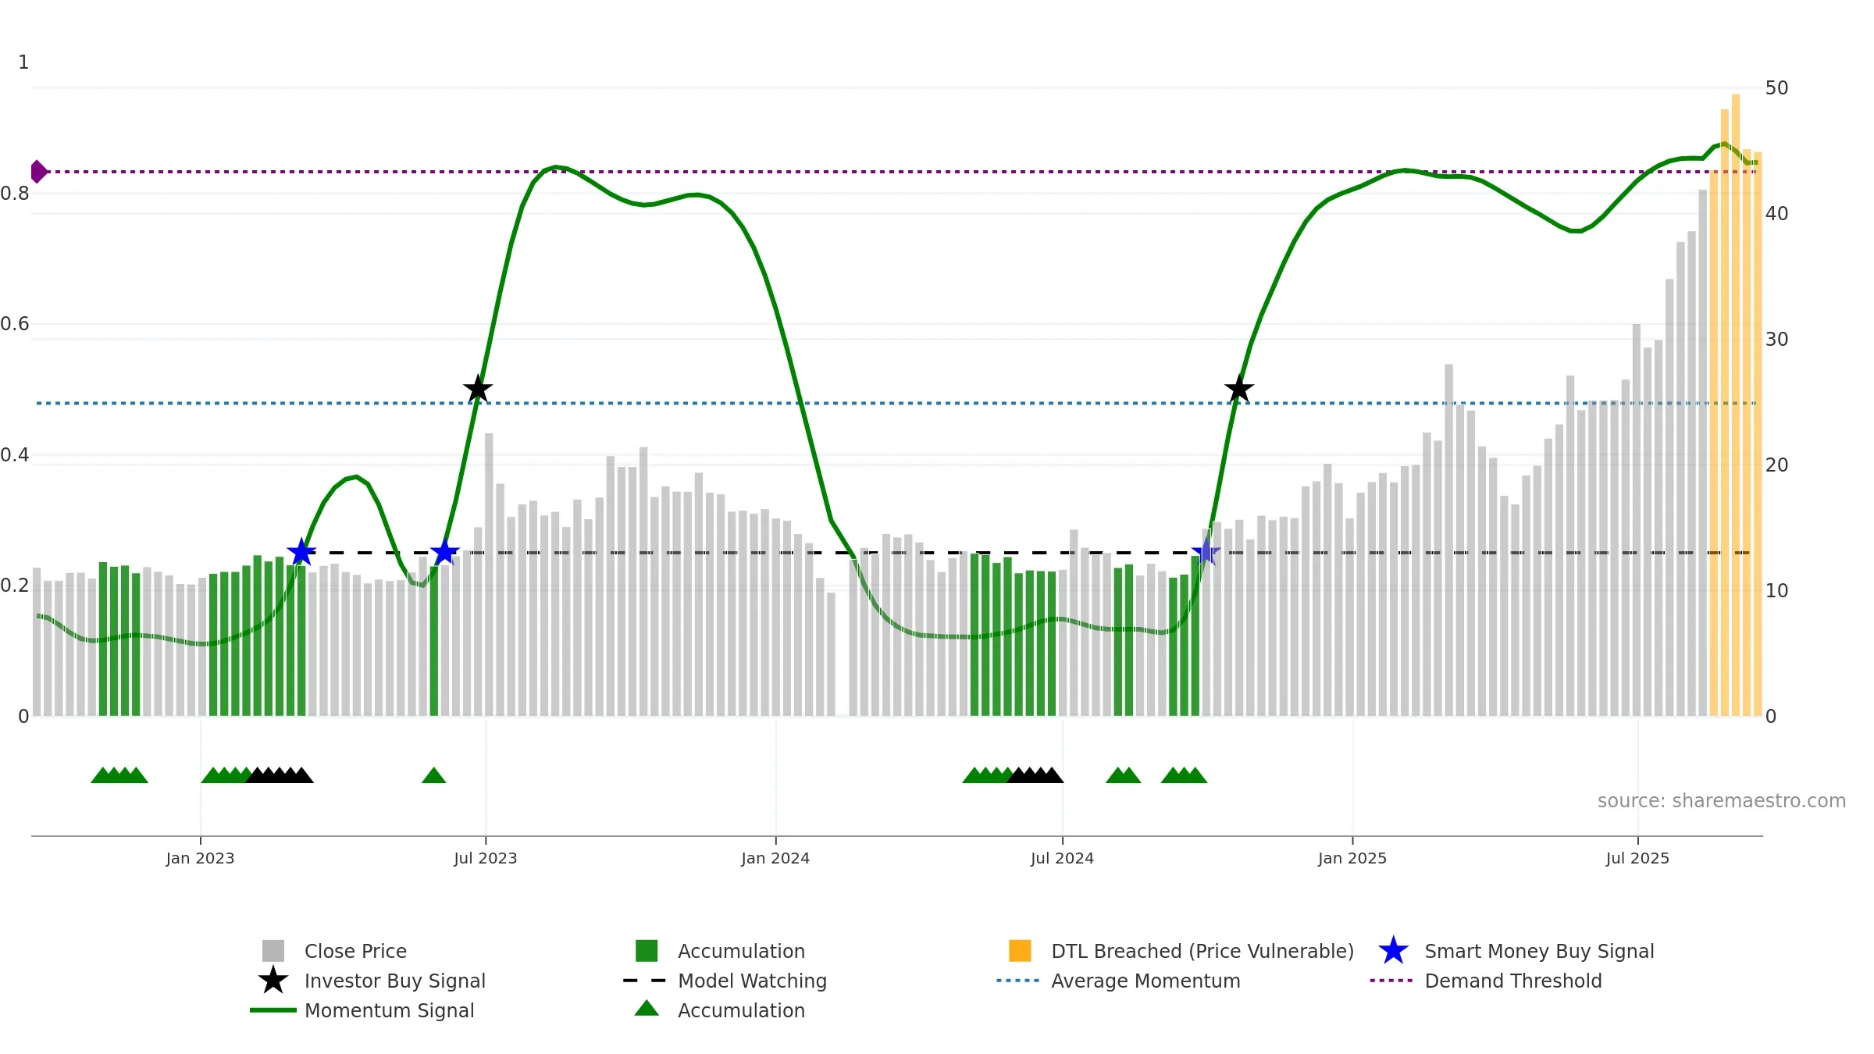
Task: Click the green Accumulation square legend swatch
Action: click(x=647, y=951)
